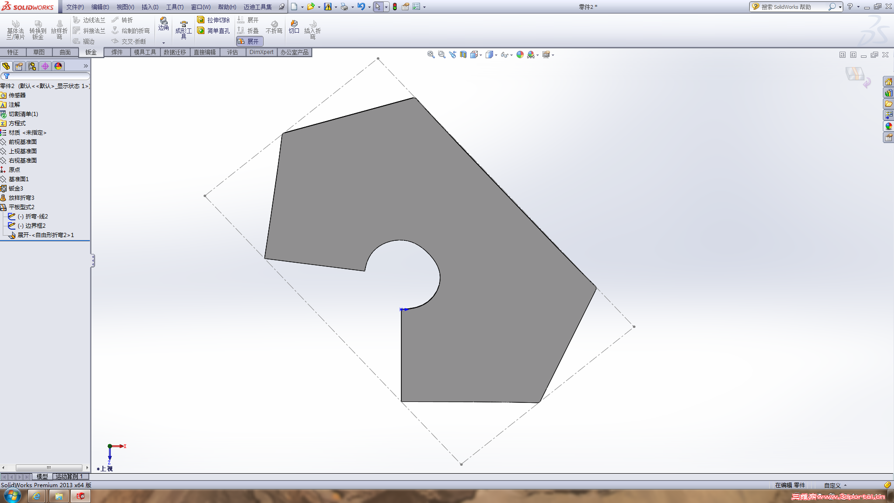Toggle the pin icon beside menu bar
Screen dimensions: 894x503
282,7
